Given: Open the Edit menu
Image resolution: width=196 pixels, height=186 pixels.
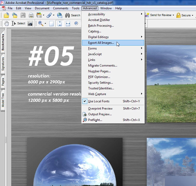Looking at the screenshot, I should tap(19, 8).
